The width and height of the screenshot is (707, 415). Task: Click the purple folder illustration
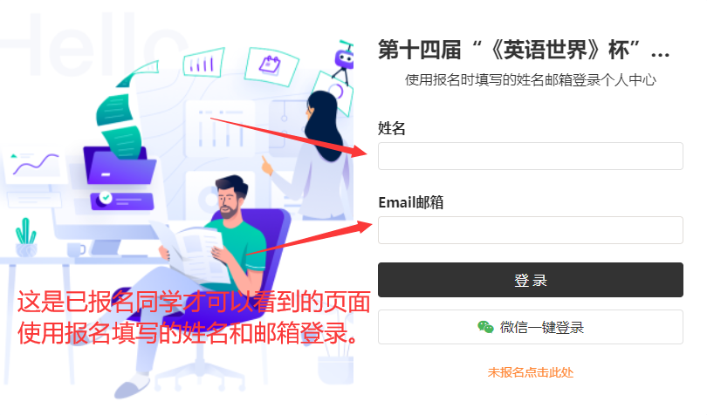point(120,165)
